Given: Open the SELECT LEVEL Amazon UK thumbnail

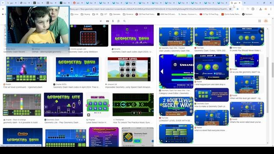Looking at the screenshot, I should [129, 69].
